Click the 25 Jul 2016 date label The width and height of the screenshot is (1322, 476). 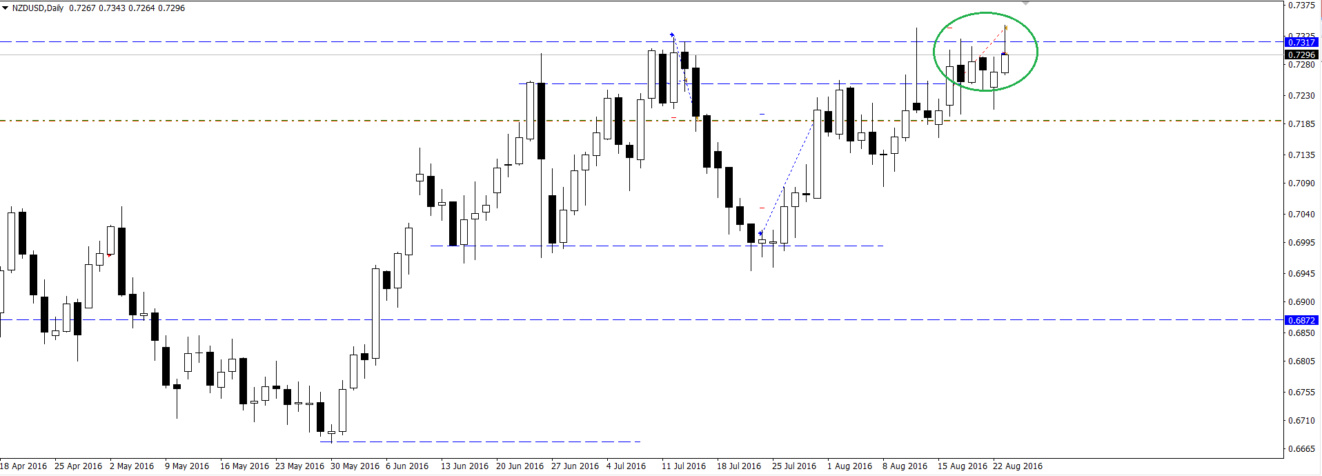coord(794,466)
